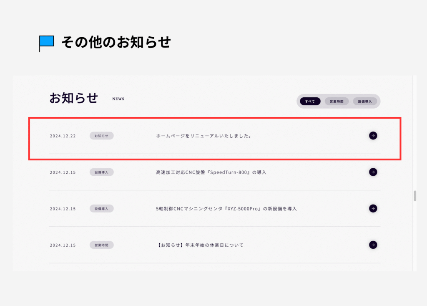Click the scrollbar thumb on the right edge
This screenshot has height=306, width=427.
415,196
